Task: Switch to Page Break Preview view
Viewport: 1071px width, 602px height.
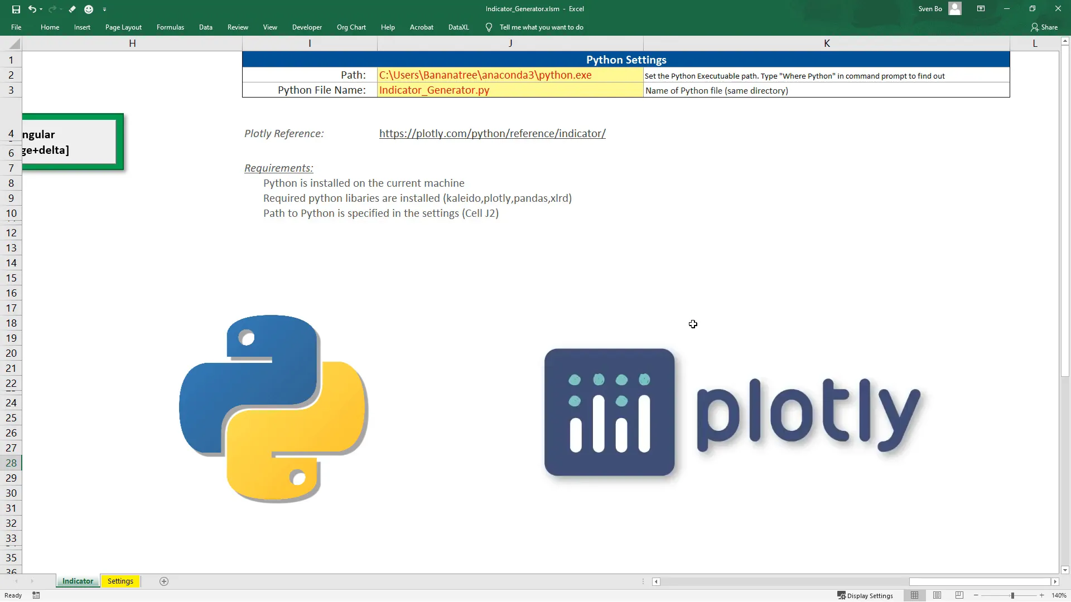Action: click(959, 595)
